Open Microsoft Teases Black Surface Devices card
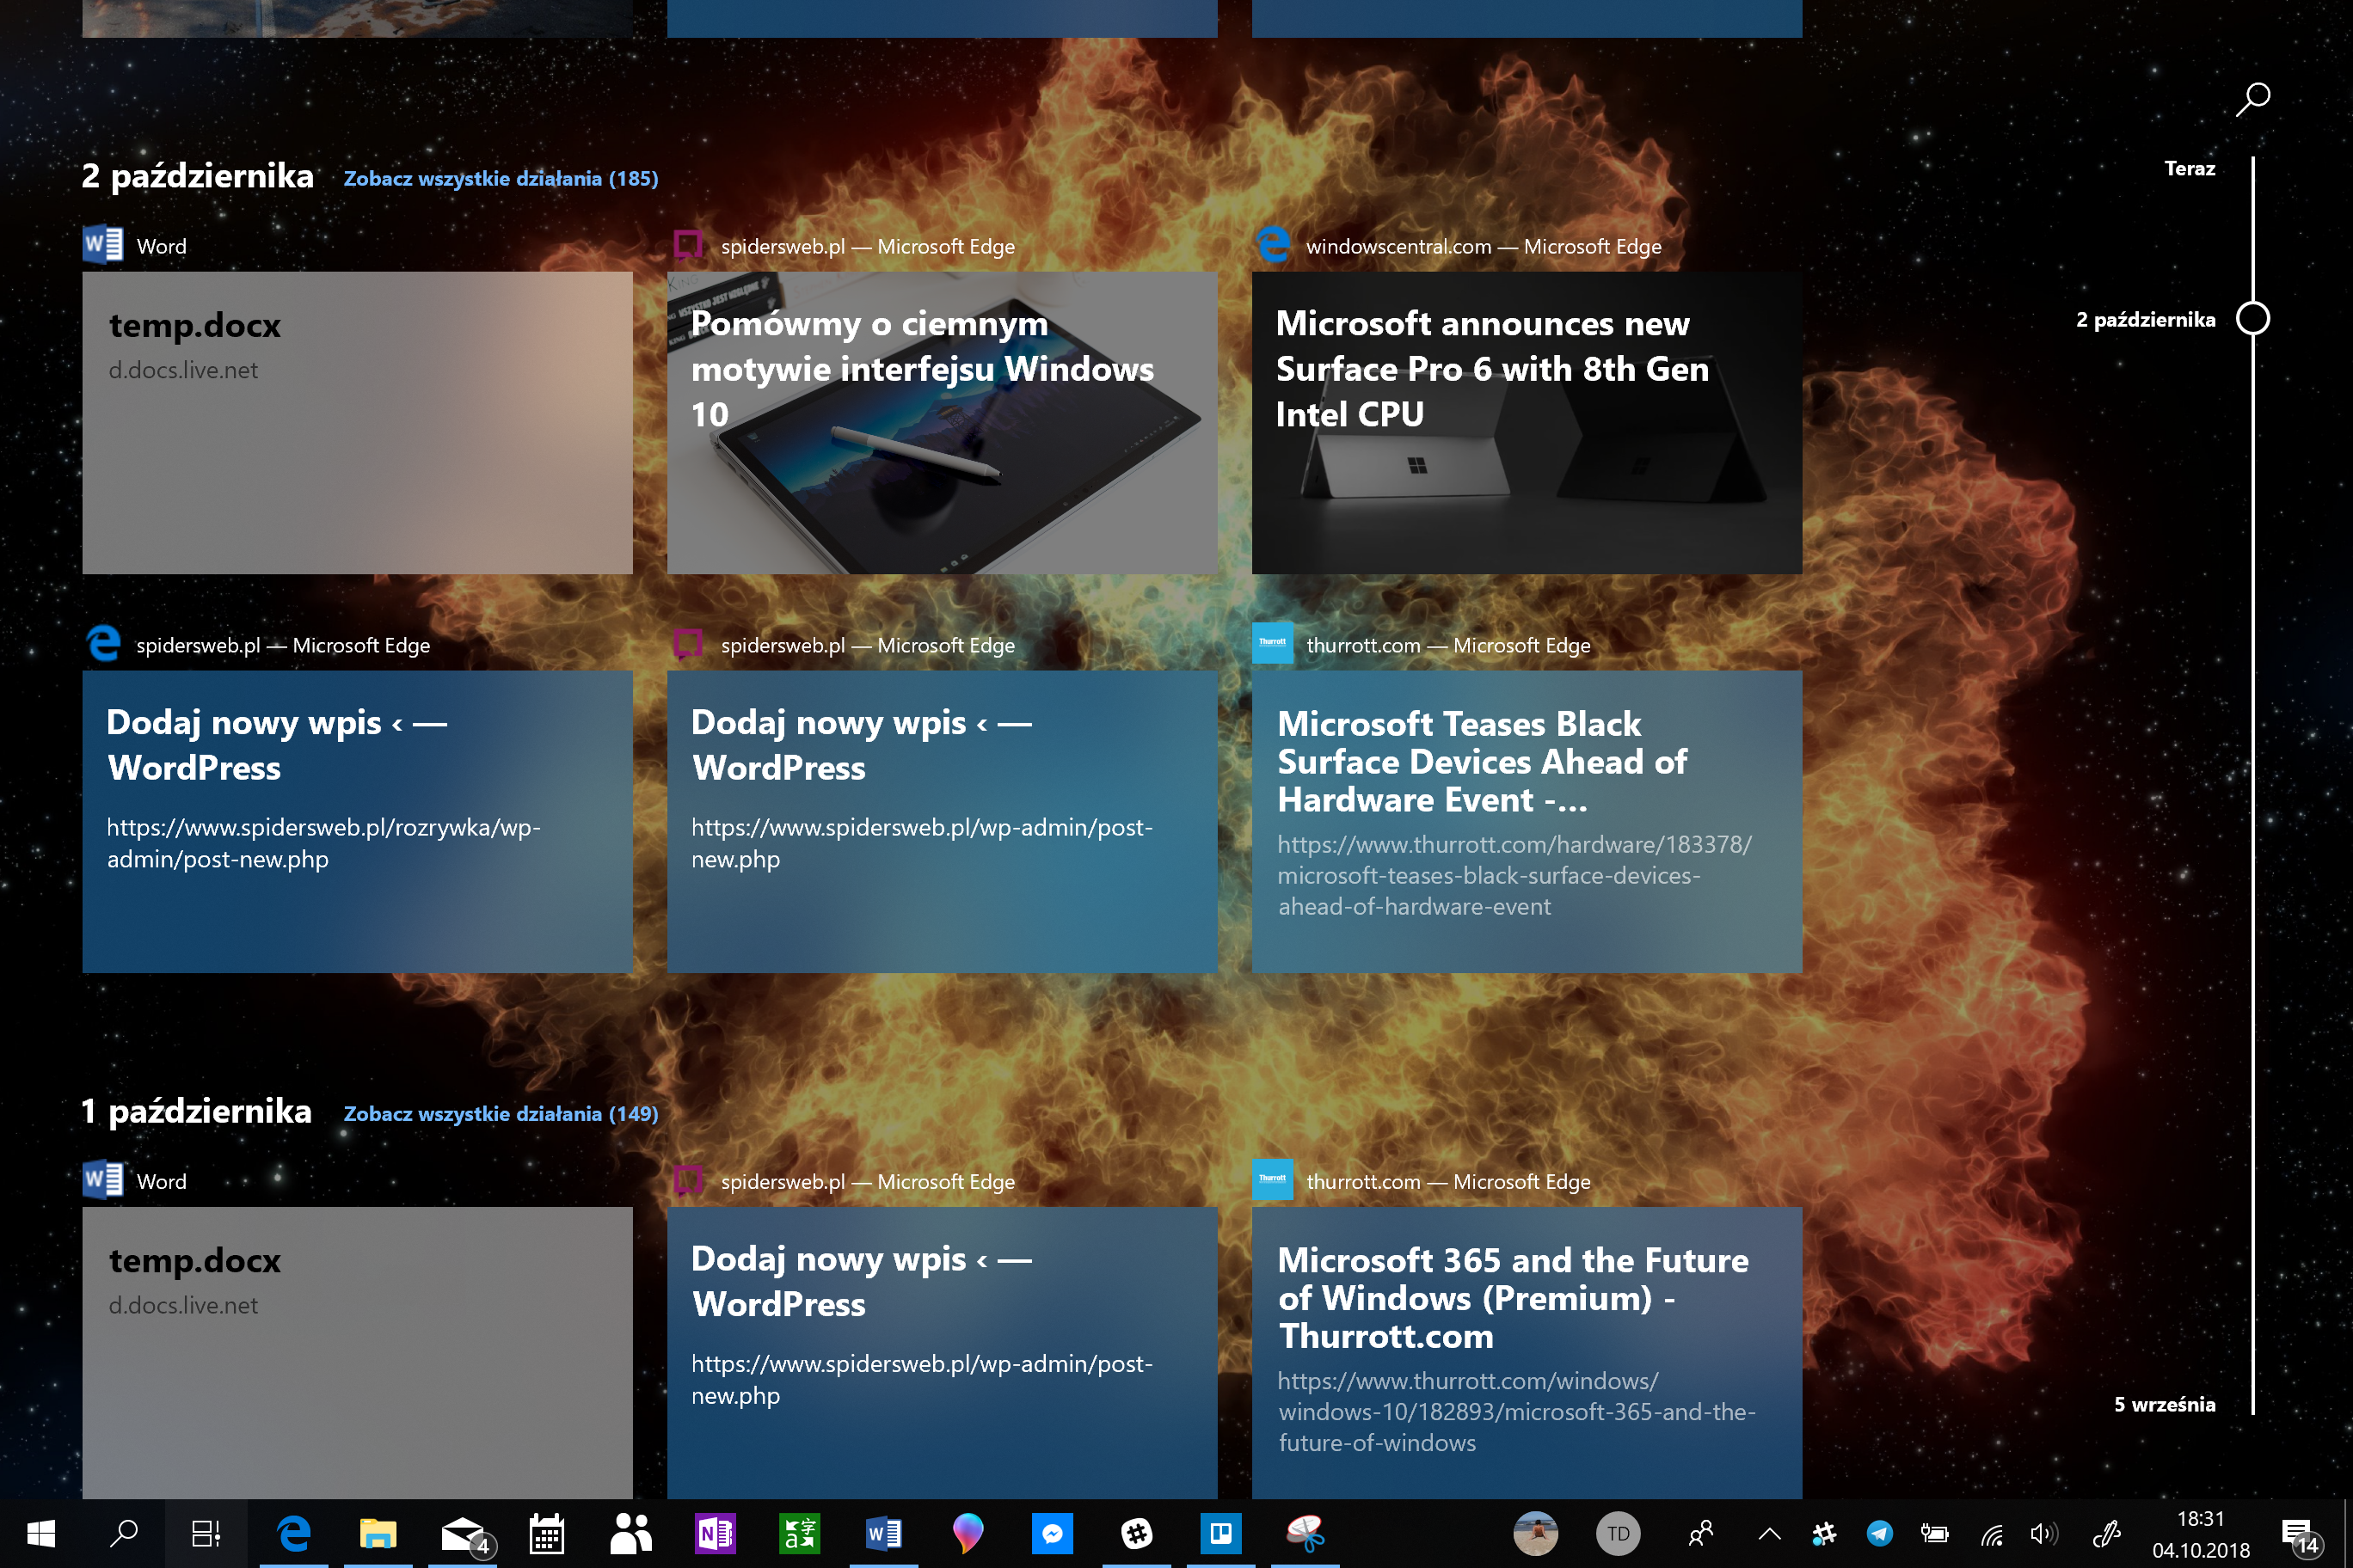The image size is (2353, 1568). [x=1527, y=822]
